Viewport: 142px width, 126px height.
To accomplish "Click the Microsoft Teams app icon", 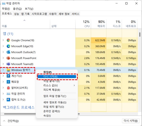I will pos(8,64).
